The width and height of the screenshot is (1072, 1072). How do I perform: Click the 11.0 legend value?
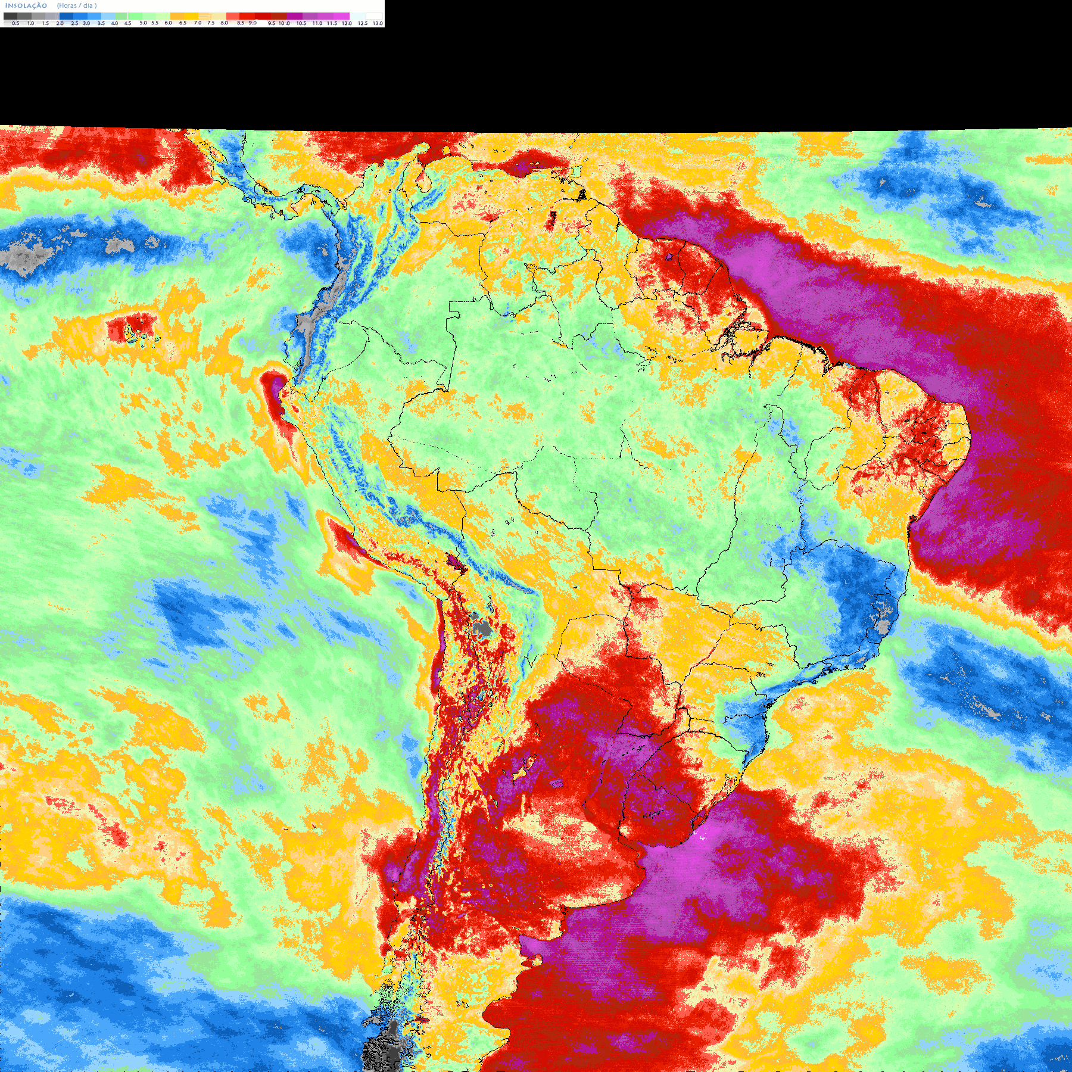317,23
